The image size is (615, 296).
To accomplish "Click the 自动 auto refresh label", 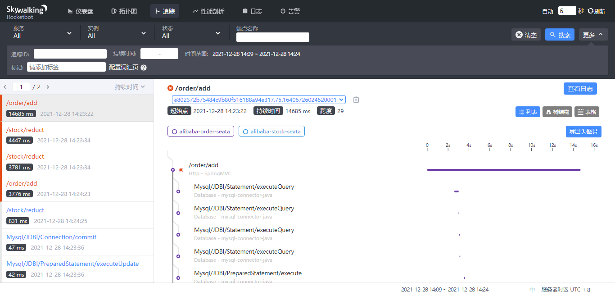I will click(x=547, y=11).
